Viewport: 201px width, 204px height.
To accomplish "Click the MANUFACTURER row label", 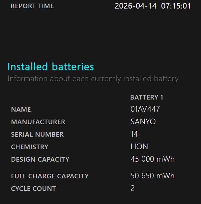I will click(x=38, y=122).
